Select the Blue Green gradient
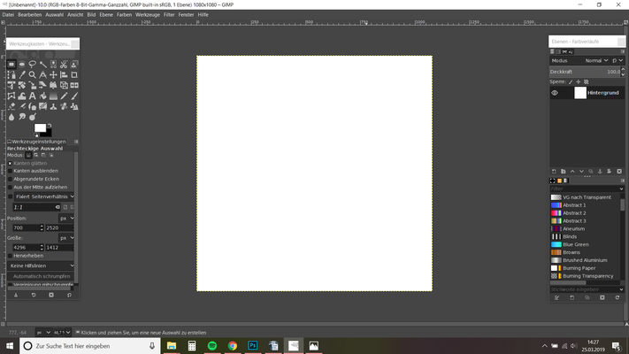629x354 pixels. pos(574,244)
